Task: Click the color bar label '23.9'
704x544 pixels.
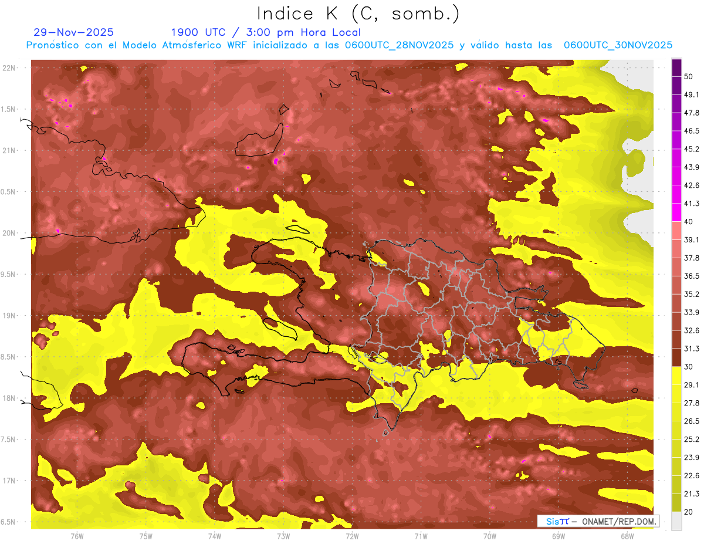Action: coord(692,458)
